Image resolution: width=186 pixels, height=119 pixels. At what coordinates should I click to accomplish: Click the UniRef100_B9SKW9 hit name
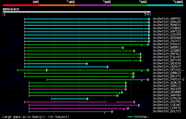coord(167,38)
